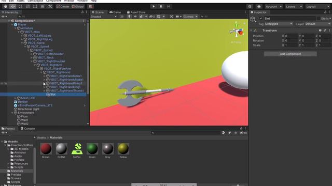
Task: Select the Yellow material
Action: (123, 150)
